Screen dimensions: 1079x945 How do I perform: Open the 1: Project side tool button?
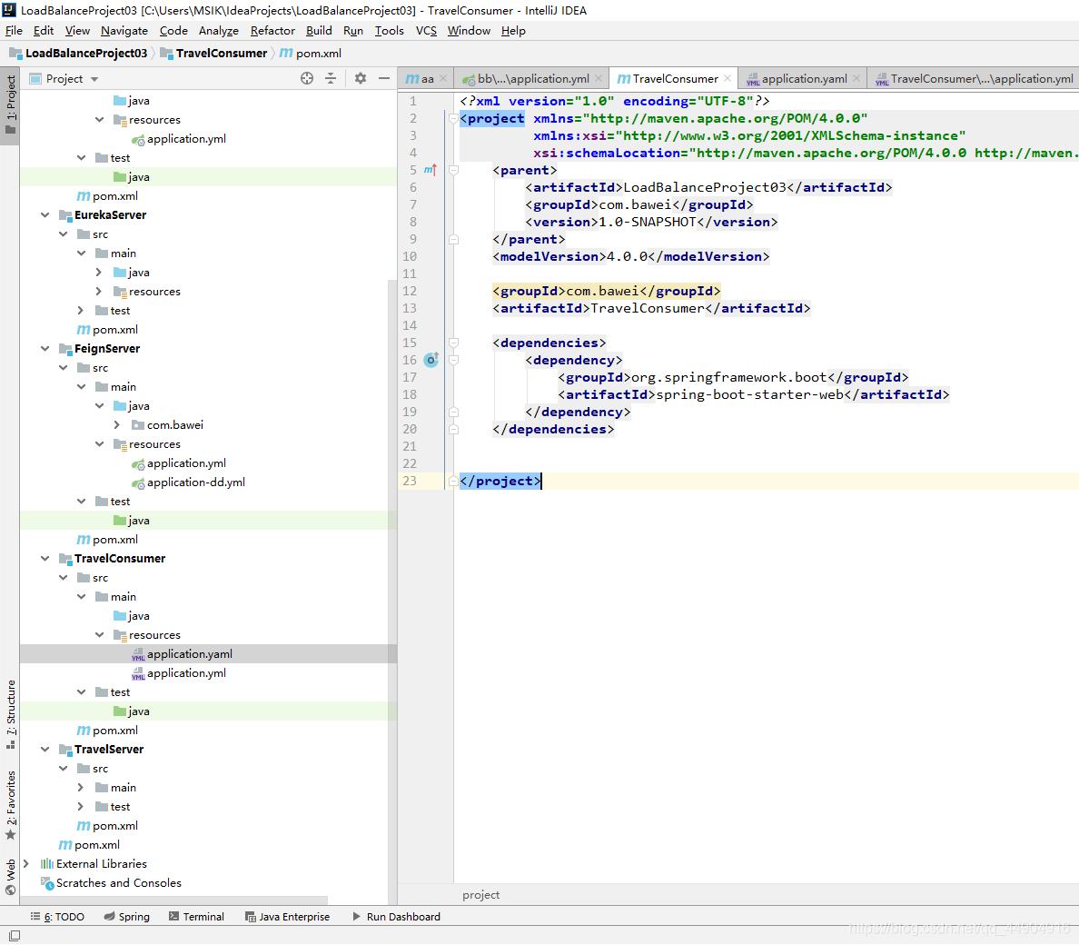click(10, 105)
